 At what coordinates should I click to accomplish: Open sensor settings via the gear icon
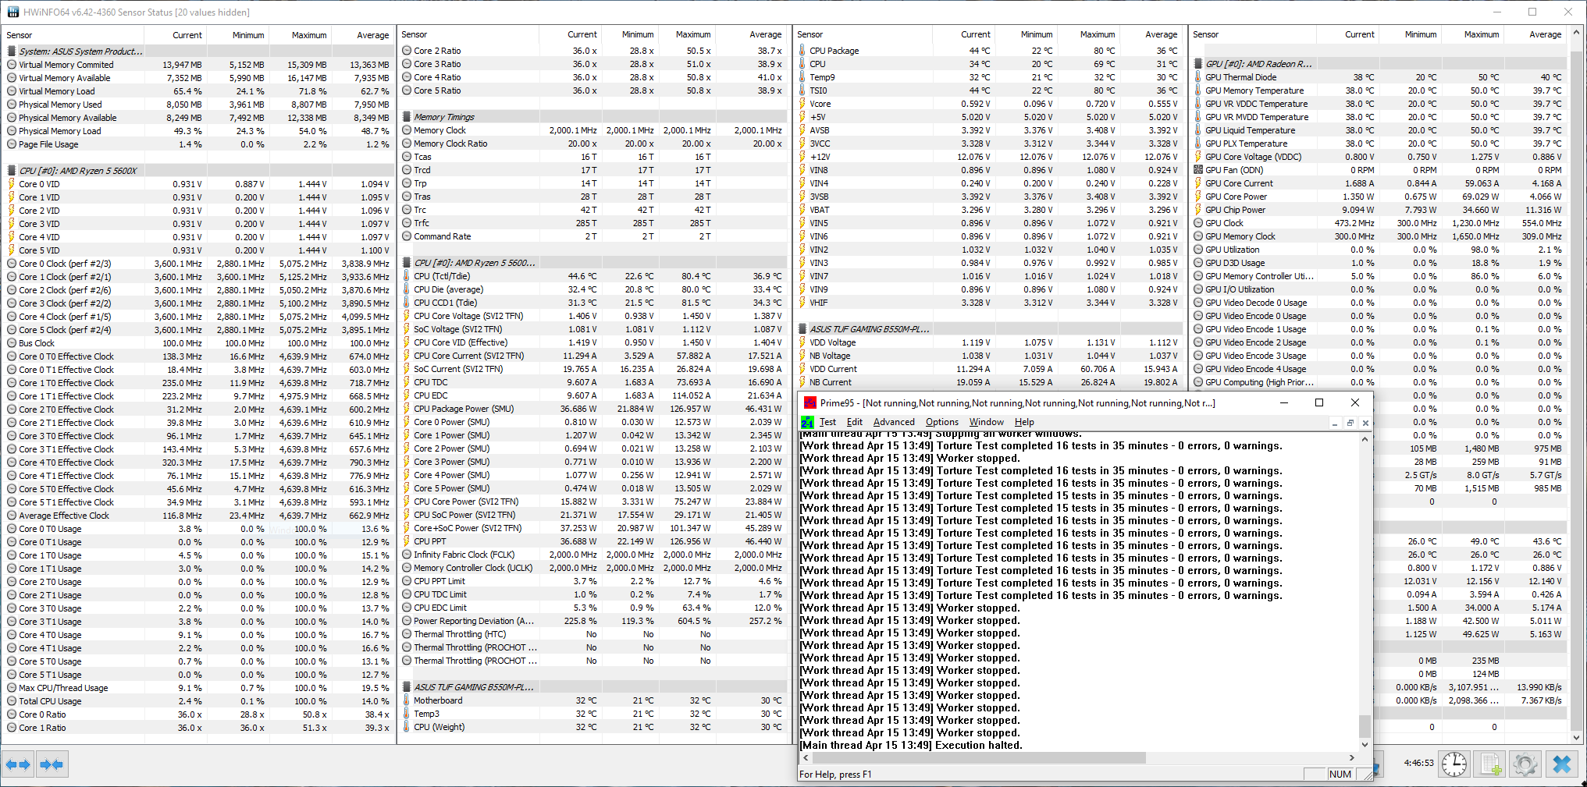[1525, 764]
